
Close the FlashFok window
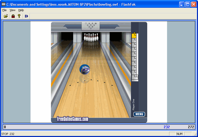point(194,4)
